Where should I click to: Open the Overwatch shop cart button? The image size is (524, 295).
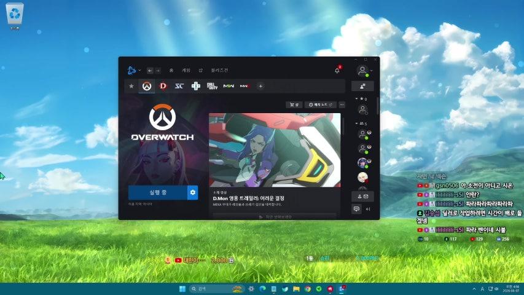294,105
